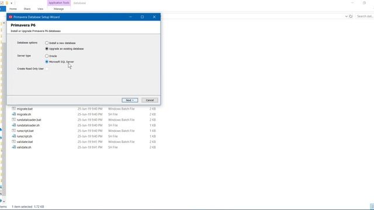Viewport: 374px width, 210px height.
Task: Click navigation pane scroll down arrow
Action: point(4,201)
